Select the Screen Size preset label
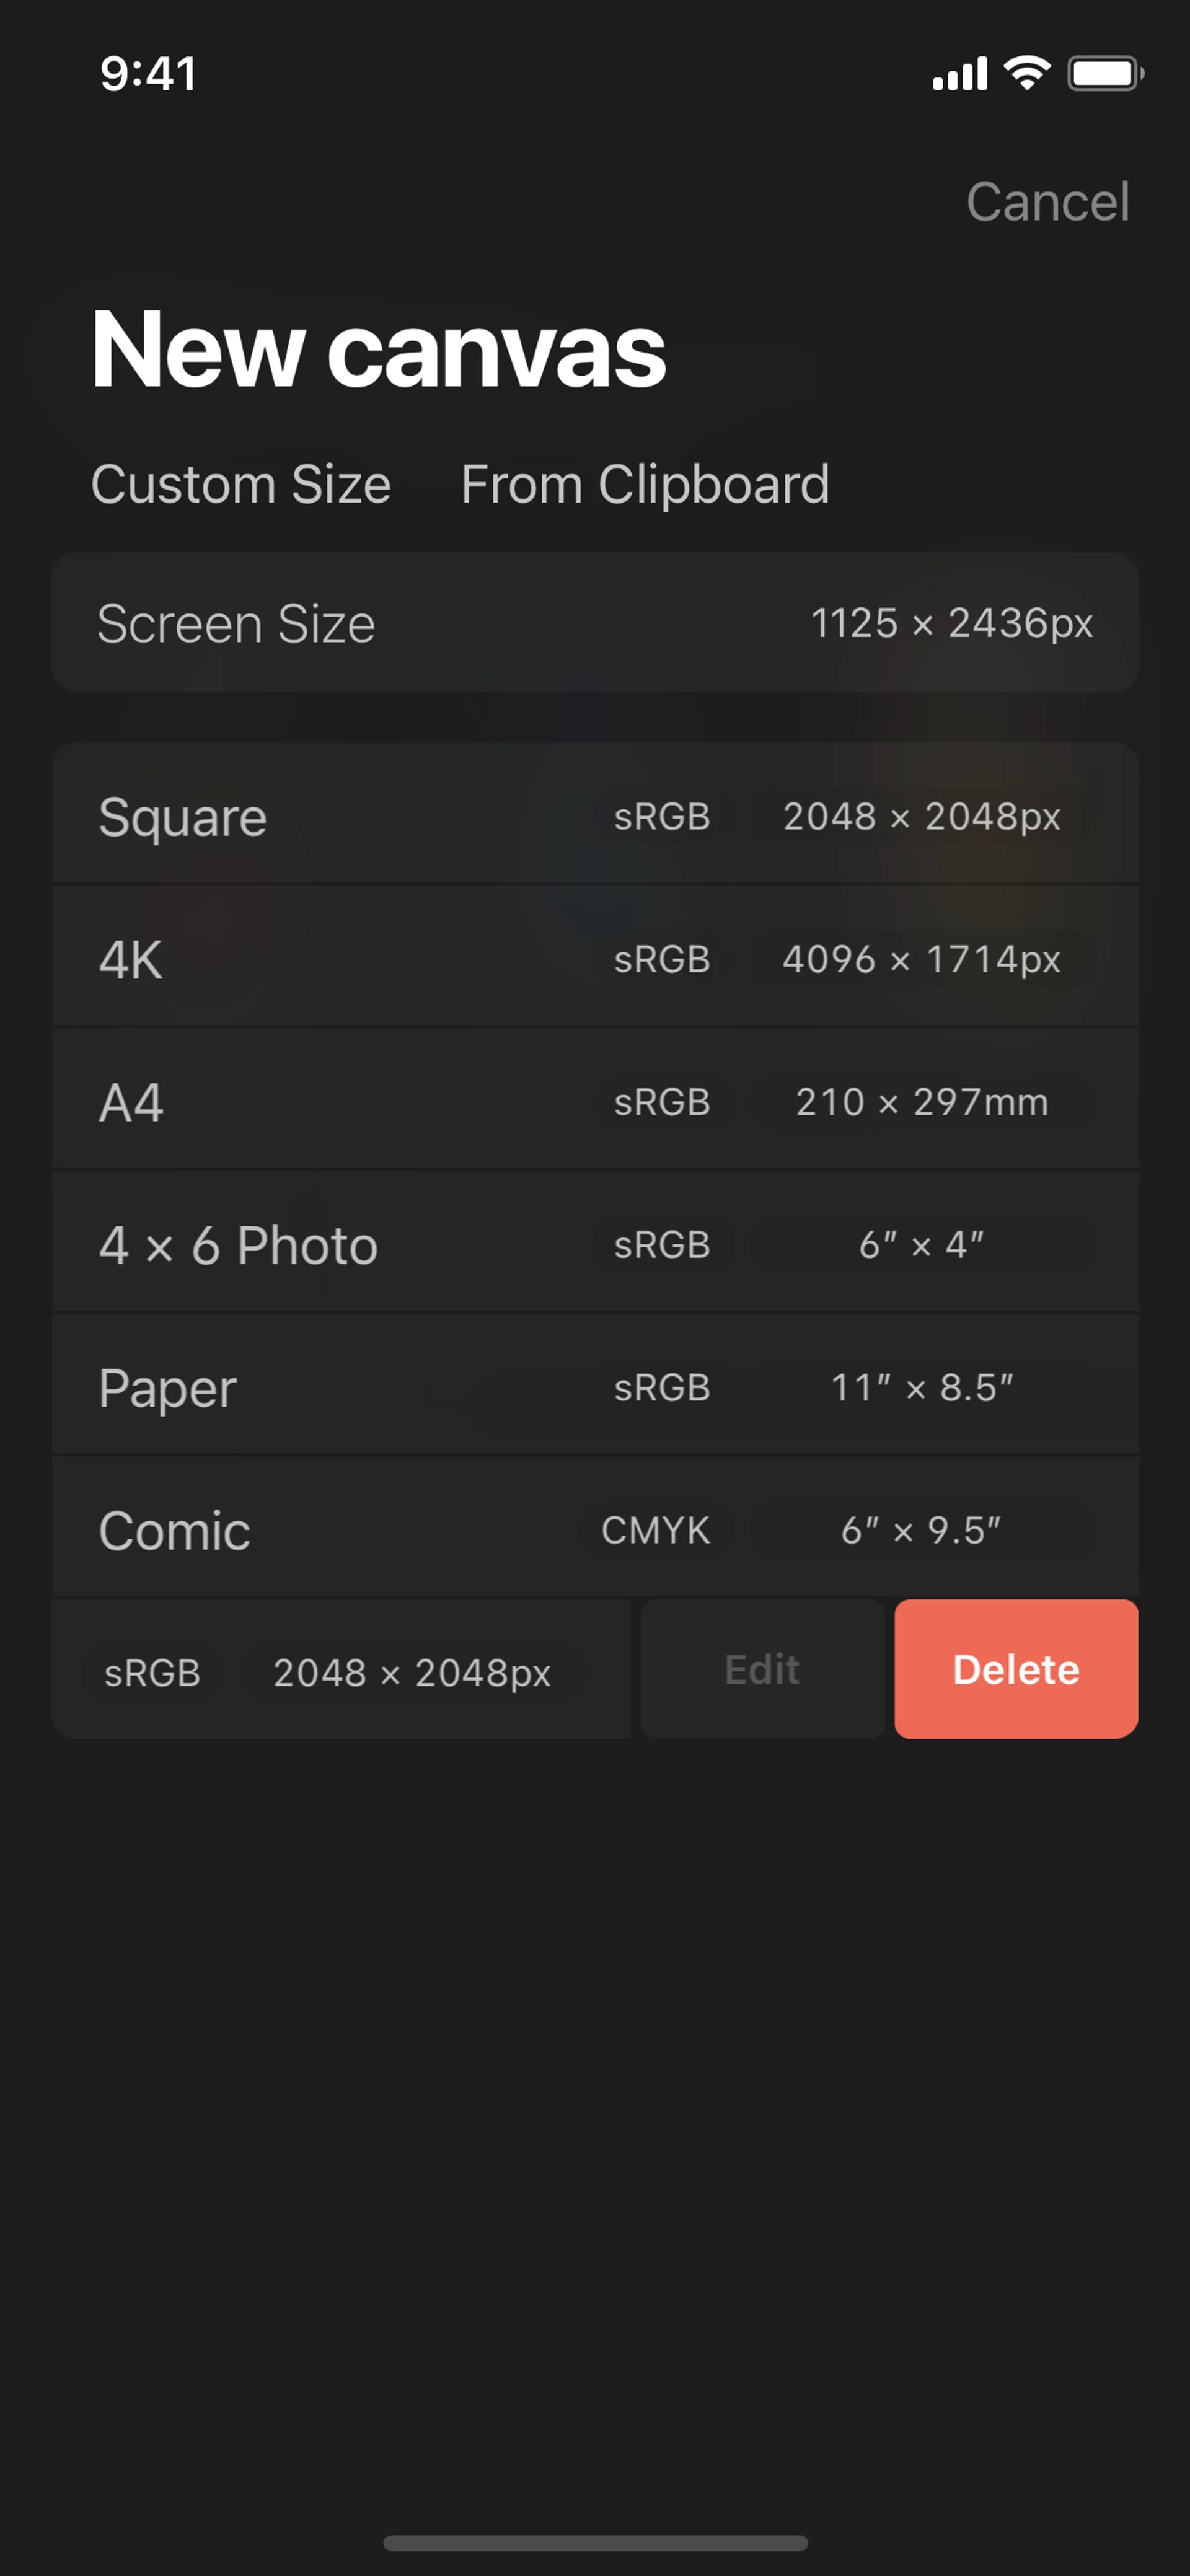The width and height of the screenshot is (1190, 2576). pyautogui.click(x=236, y=624)
